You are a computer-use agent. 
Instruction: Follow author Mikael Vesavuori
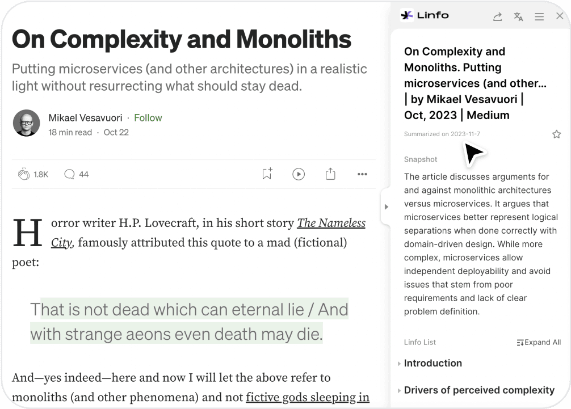(148, 118)
